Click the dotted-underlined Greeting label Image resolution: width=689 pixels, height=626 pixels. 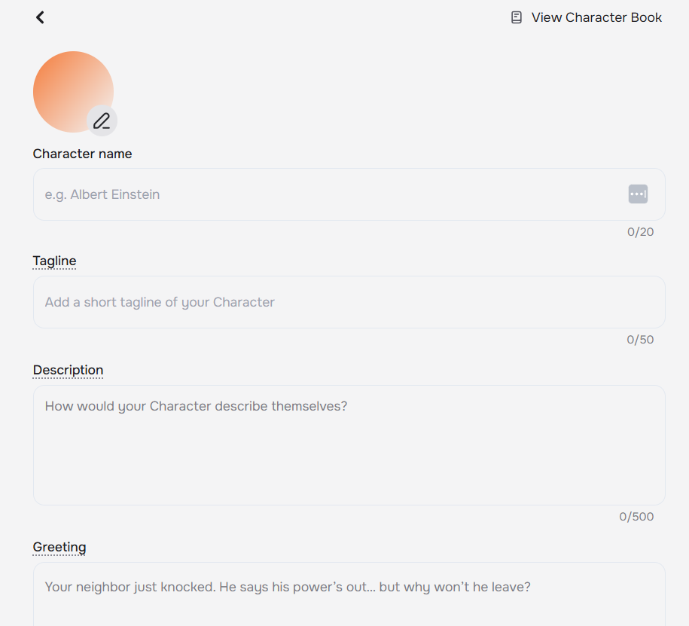[59, 548]
